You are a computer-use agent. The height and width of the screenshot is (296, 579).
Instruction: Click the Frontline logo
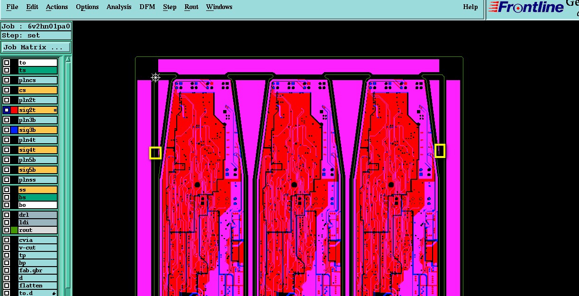pyautogui.click(x=526, y=7)
